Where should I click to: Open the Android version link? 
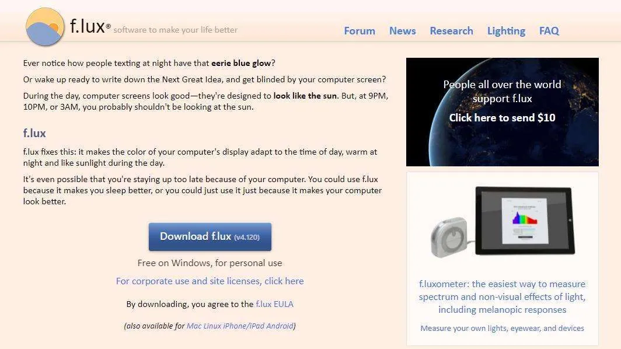tap(280, 326)
